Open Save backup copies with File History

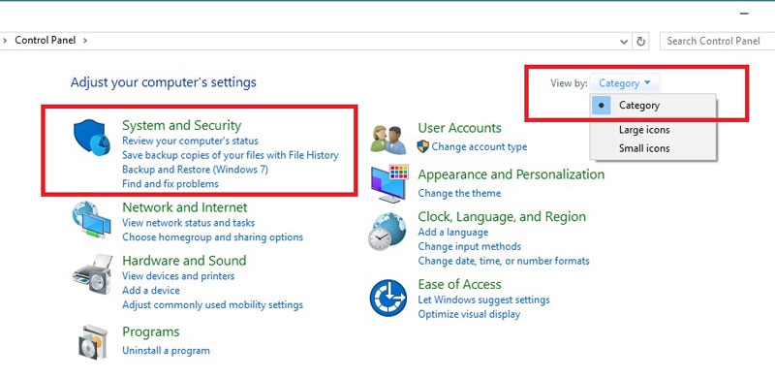point(231,155)
